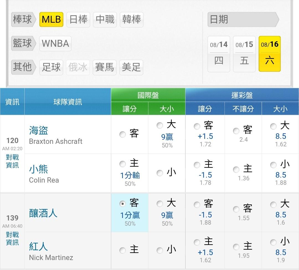The width and height of the screenshot is (299, 270).
Task: Select 海盜 國際盤 讓分 客 radio
Action: (x=123, y=134)
